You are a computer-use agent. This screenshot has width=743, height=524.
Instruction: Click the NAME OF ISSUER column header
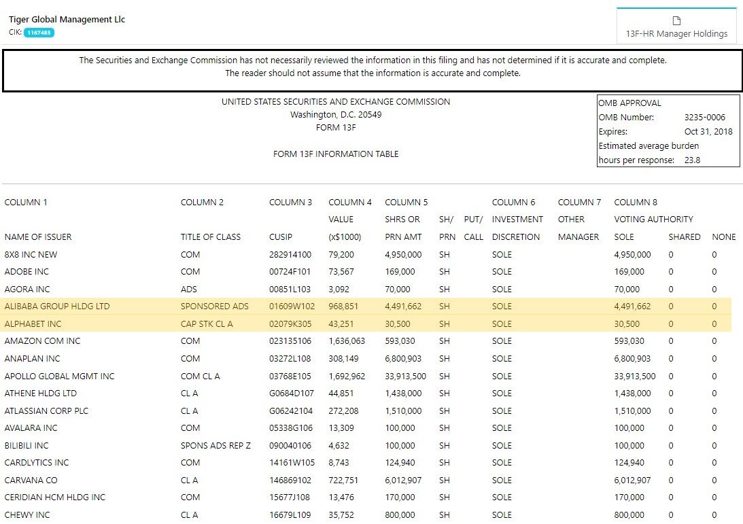[38, 237]
